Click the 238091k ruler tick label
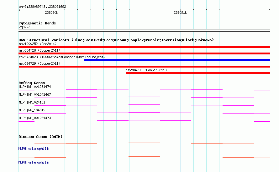 pyautogui.click(x=180, y=13)
